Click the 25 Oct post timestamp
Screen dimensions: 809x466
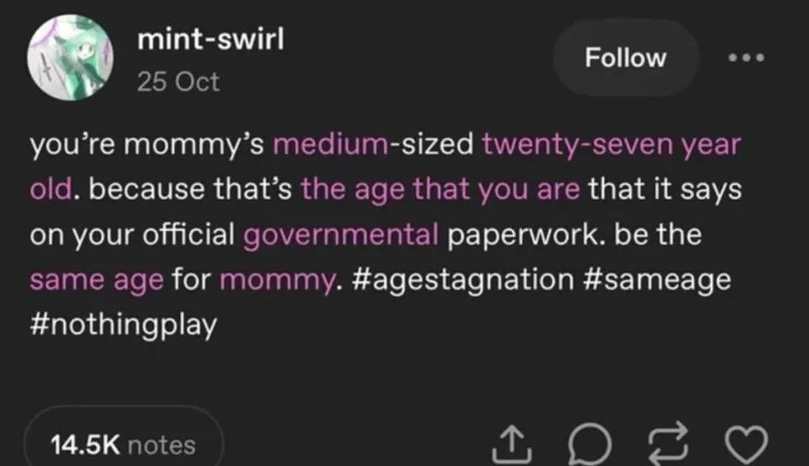tap(178, 81)
